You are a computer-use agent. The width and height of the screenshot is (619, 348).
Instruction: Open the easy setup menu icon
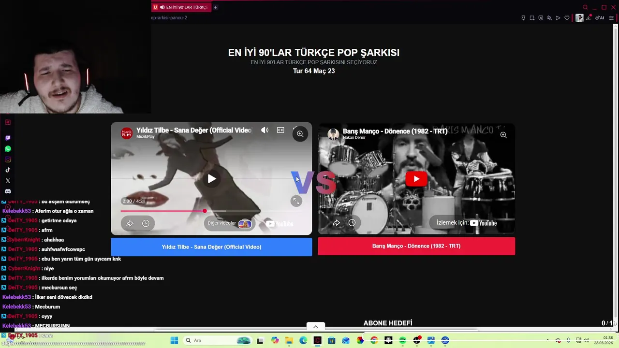611,18
